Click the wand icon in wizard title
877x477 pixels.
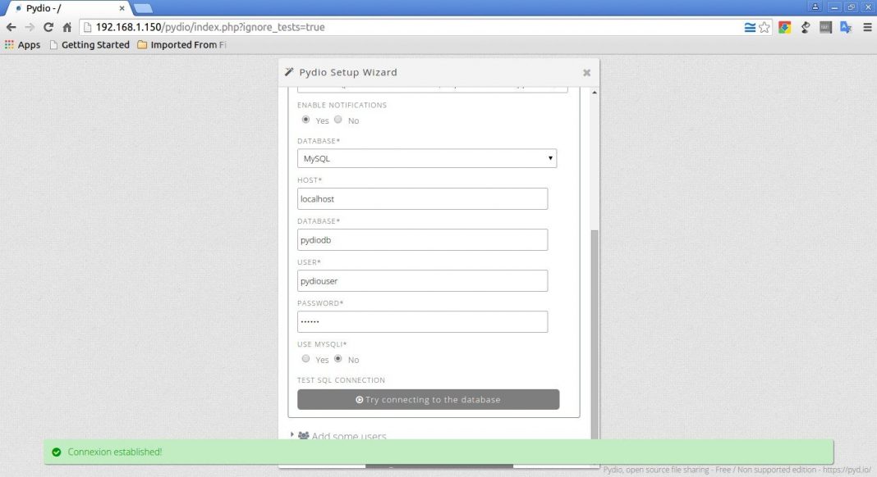click(x=289, y=71)
